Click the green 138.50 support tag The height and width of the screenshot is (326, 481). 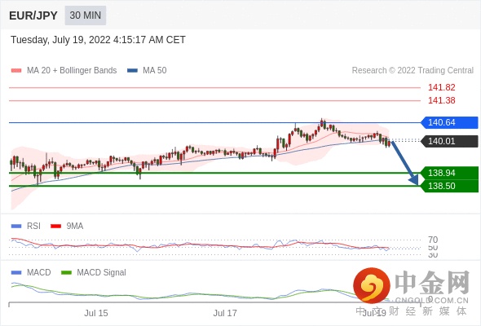[449, 186]
